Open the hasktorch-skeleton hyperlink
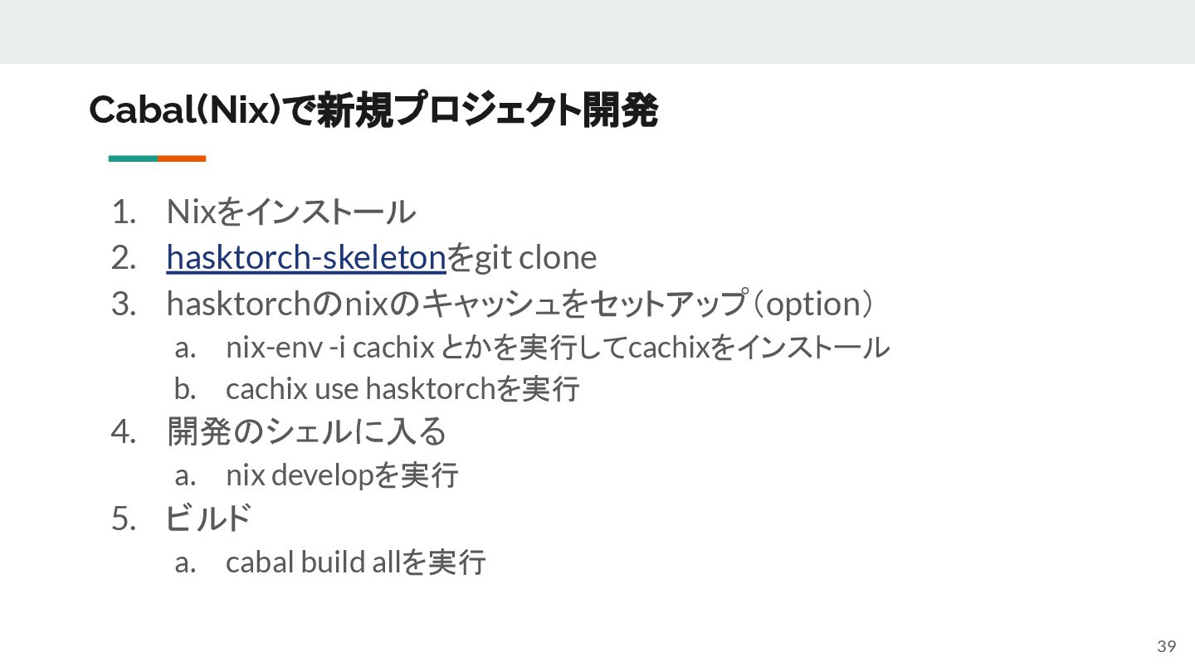 [306, 258]
